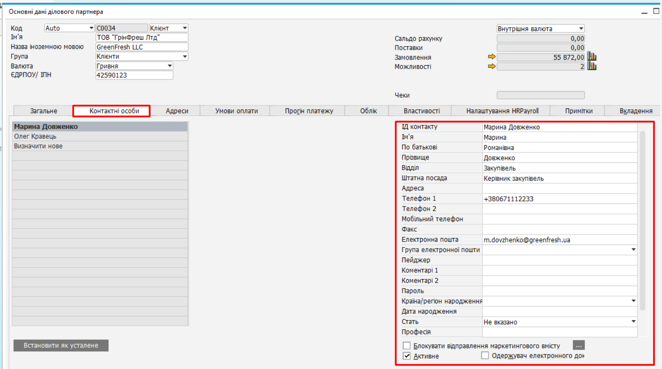Go to the Налаштування HRPayroll tab
Image resolution: width=662 pixels, height=369 pixels.
[x=502, y=111]
